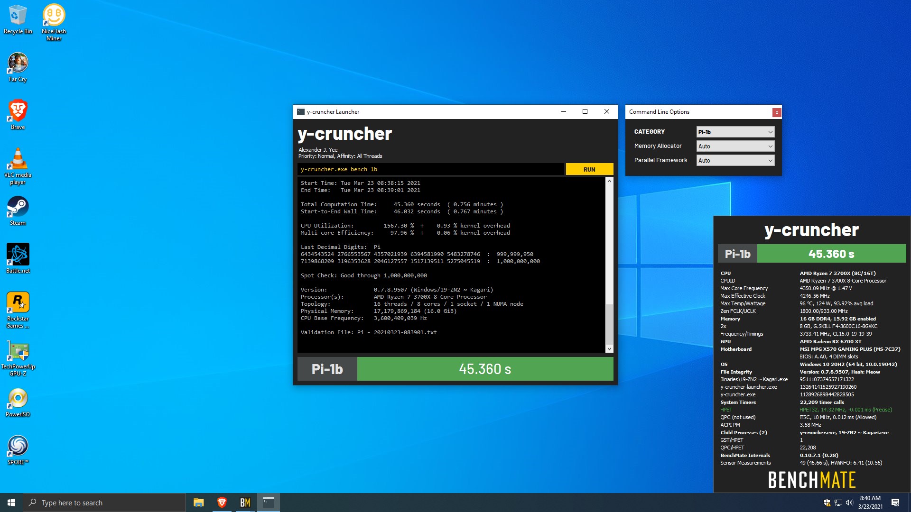Expand the Memory Allocator dropdown
This screenshot has width=911, height=512.
click(x=735, y=146)
